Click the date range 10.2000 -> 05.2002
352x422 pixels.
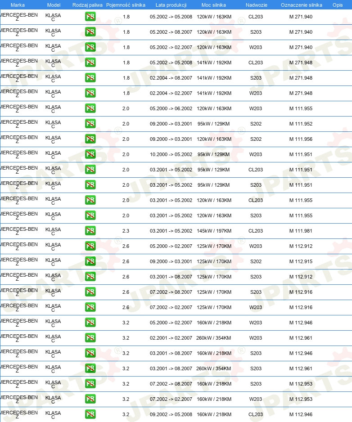click(171, 154)
